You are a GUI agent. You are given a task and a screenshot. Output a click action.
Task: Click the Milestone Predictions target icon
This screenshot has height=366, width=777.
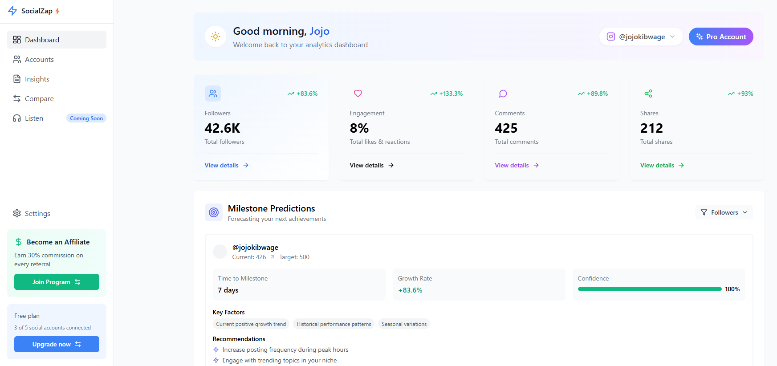(x=214, y=212)
